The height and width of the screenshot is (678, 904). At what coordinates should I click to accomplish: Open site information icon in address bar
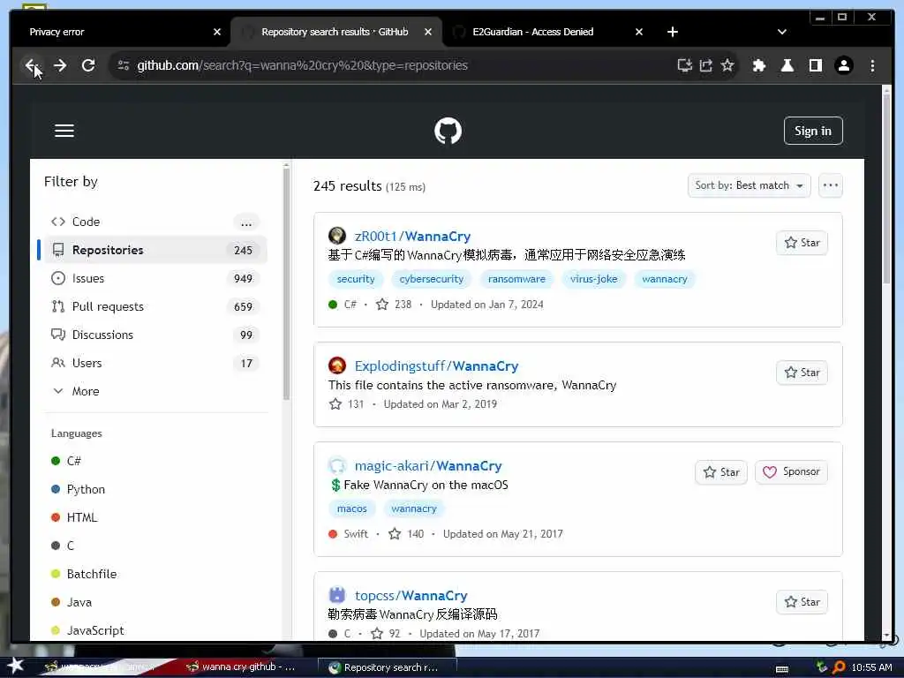click(124, 65)
